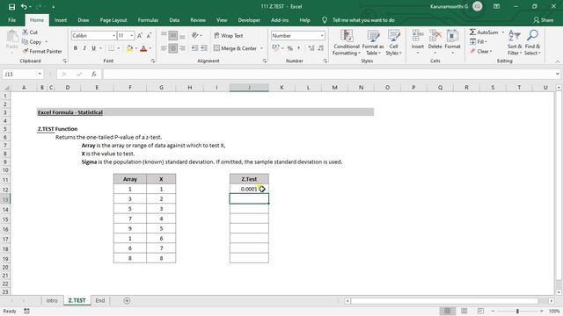Viewport: 563px width, 316px height.
Task: Insert cells using the Insert button
Action: coord(418,42)
